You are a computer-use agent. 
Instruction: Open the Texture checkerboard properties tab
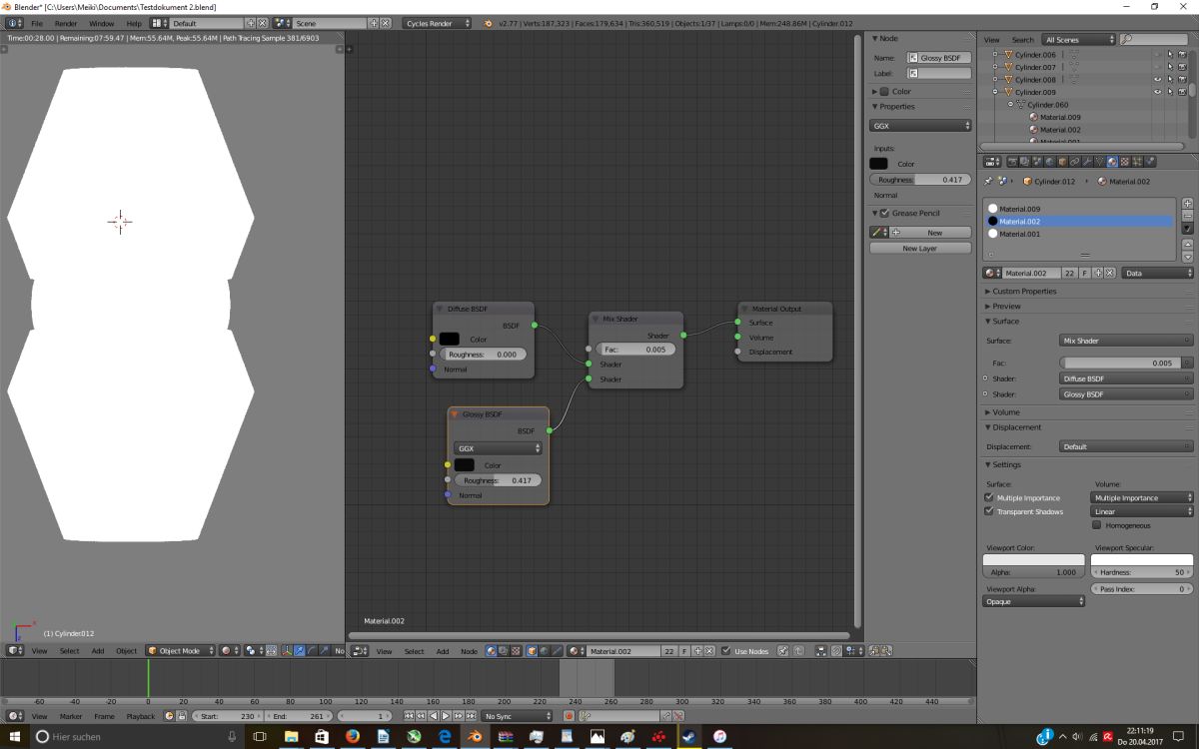[1125, 161]
